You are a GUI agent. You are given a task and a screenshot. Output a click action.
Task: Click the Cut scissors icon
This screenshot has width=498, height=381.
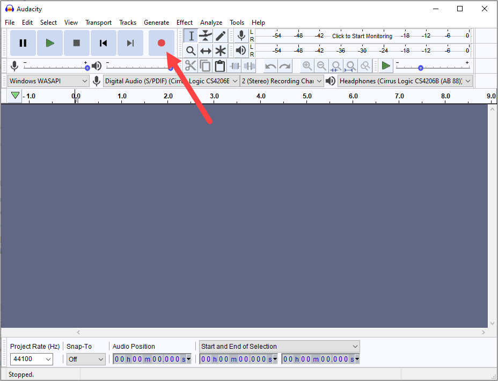pos(191,66)
